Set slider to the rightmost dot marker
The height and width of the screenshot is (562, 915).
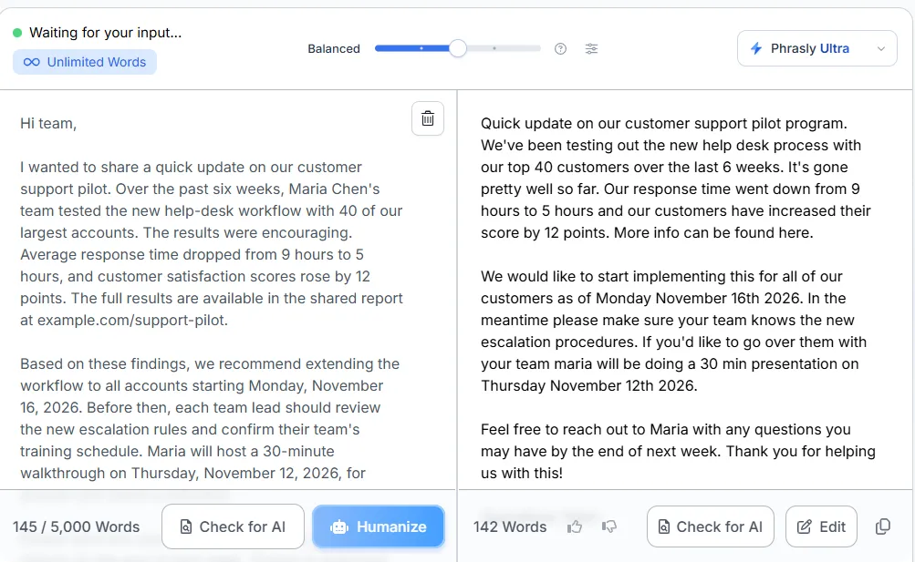point(494,48)
